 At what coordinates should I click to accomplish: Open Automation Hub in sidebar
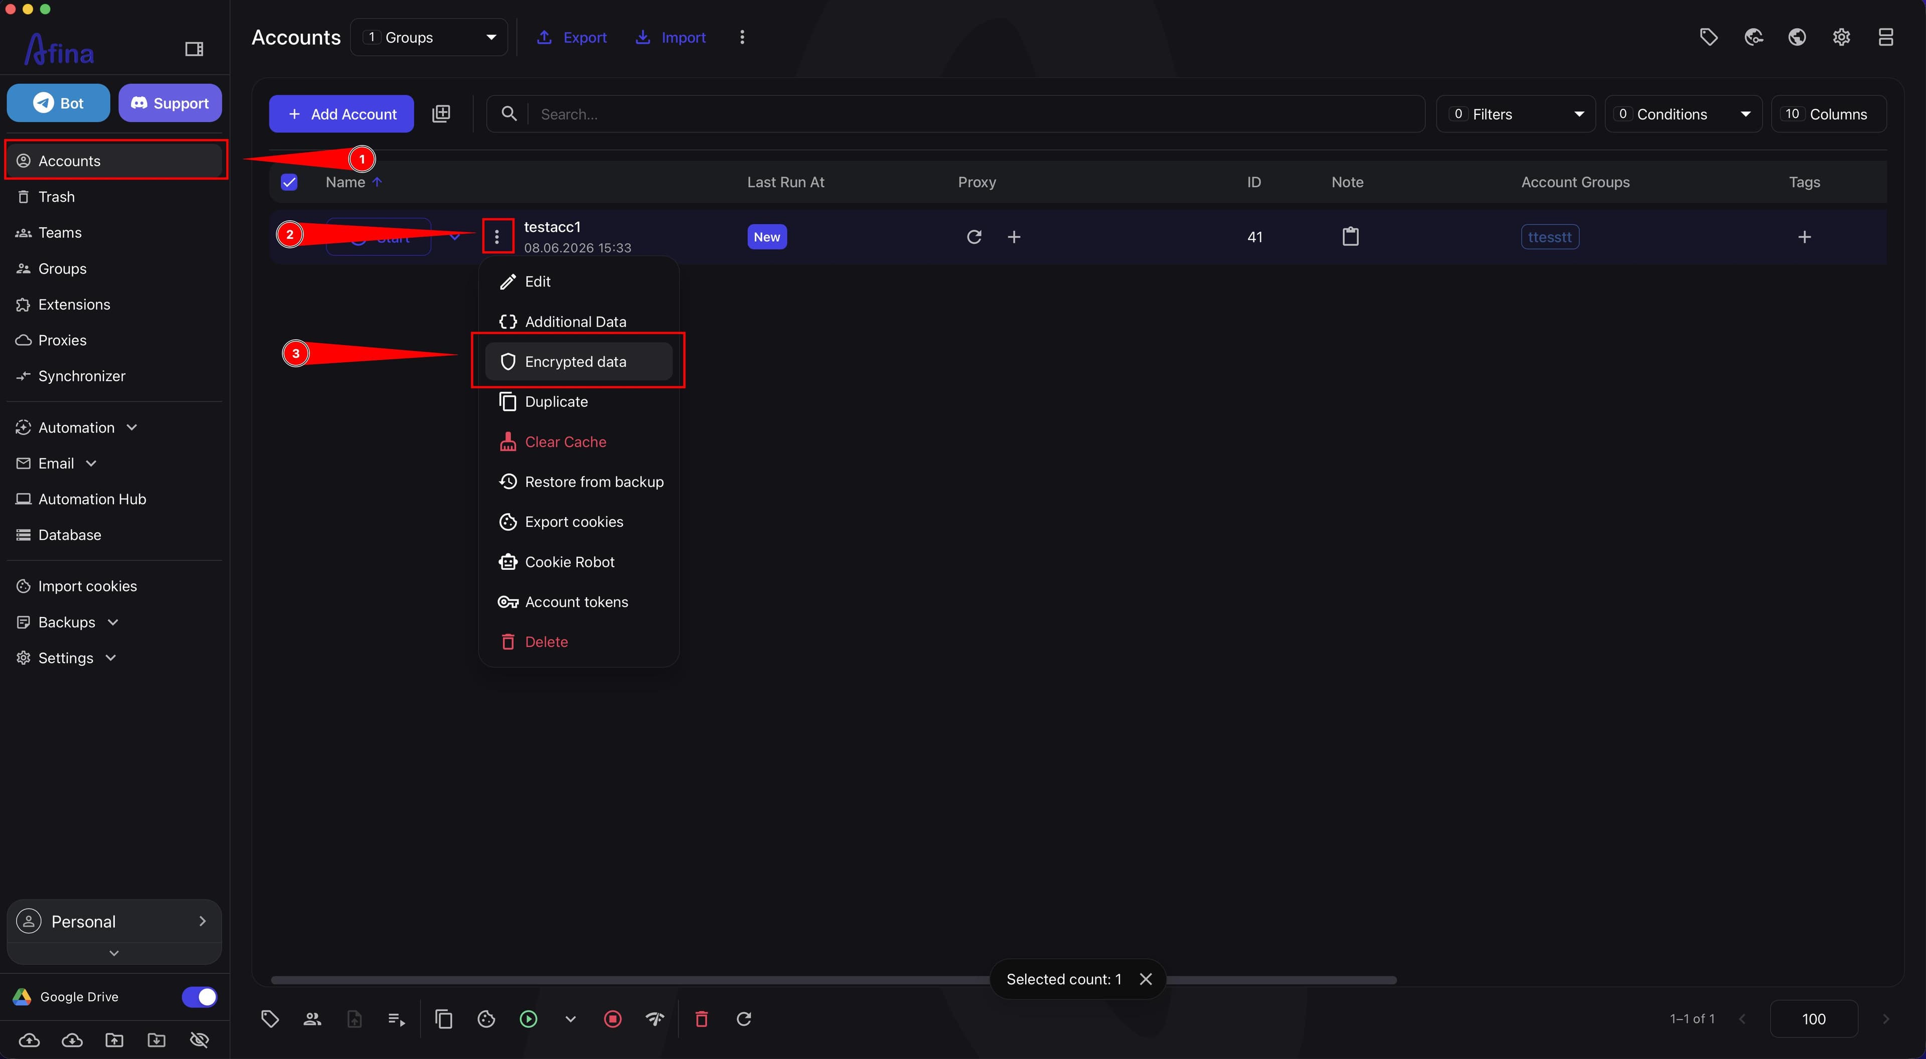click(x=114, y=499)
